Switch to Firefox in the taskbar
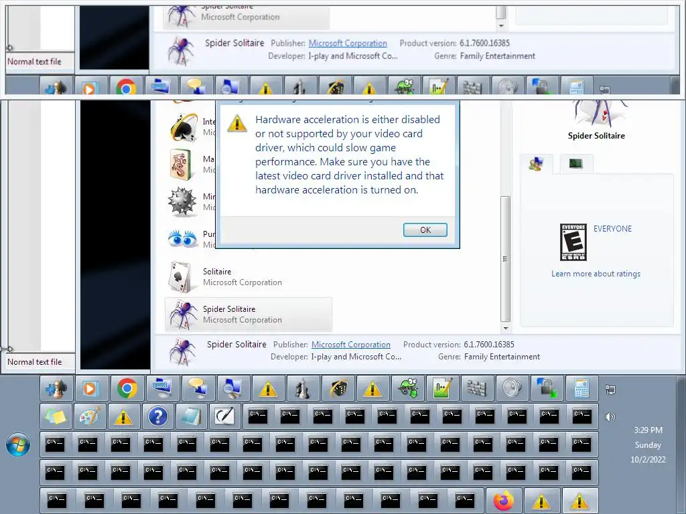686x514 pixels. (504, 500)
